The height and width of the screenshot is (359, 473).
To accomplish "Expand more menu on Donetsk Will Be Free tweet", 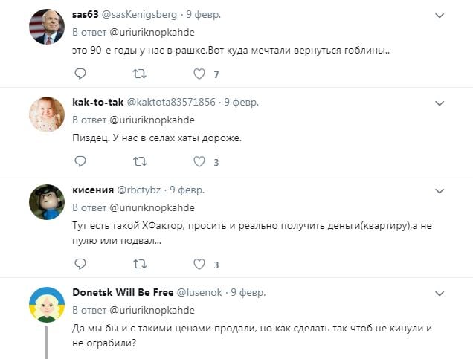I will point(440,294).
